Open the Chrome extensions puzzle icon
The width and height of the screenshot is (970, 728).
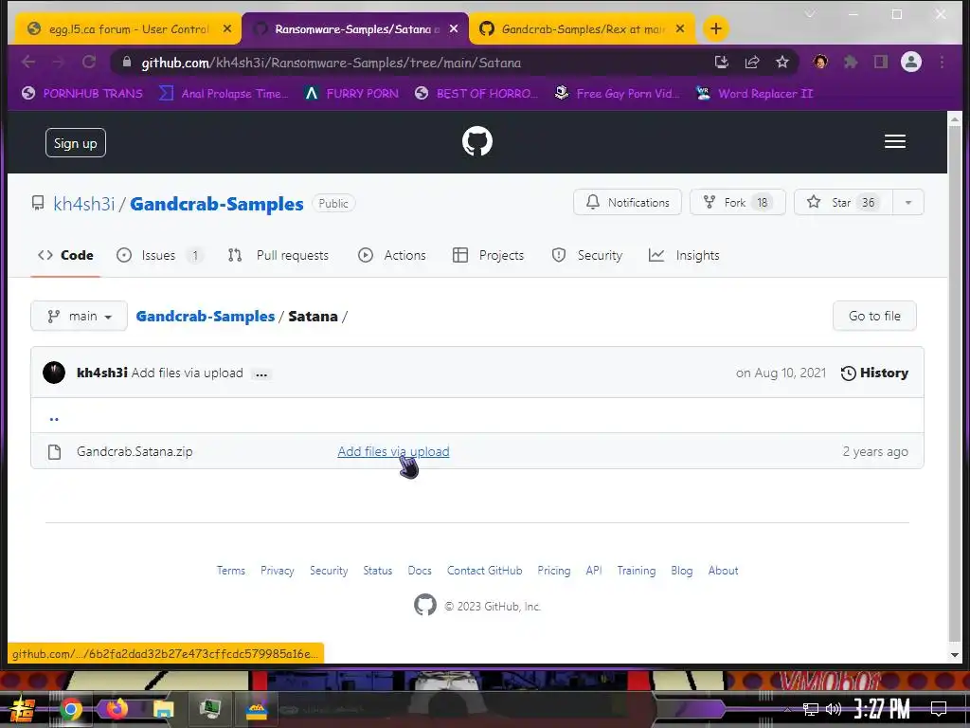click(851, 62)
